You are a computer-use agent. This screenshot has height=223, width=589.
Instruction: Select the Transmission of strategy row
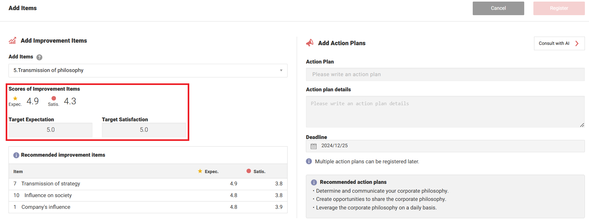148,184
